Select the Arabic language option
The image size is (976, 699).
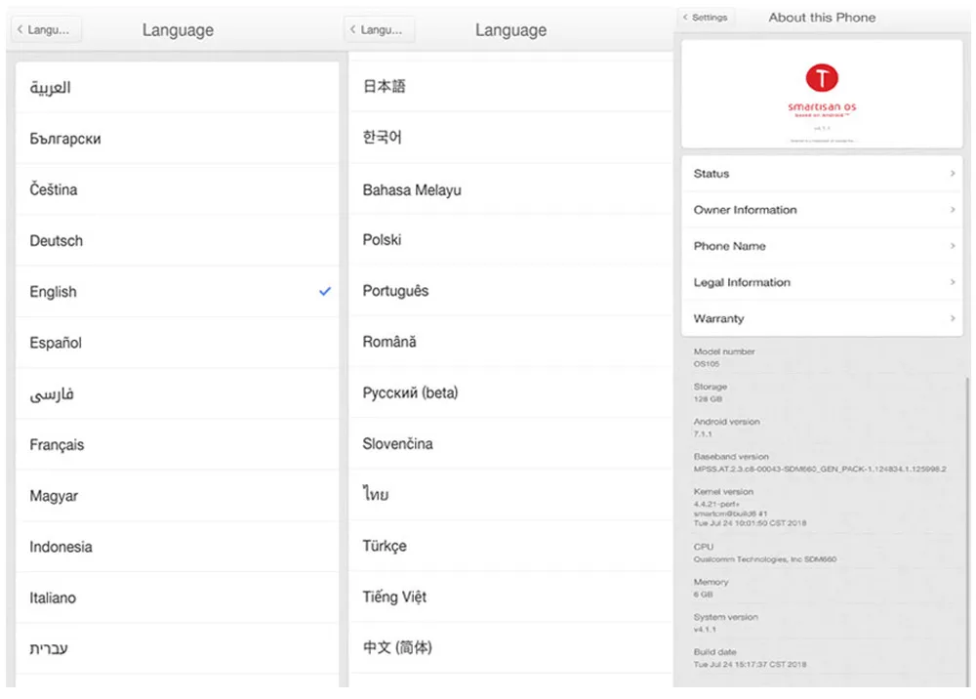pyautogui.click(x=178, y=87)
